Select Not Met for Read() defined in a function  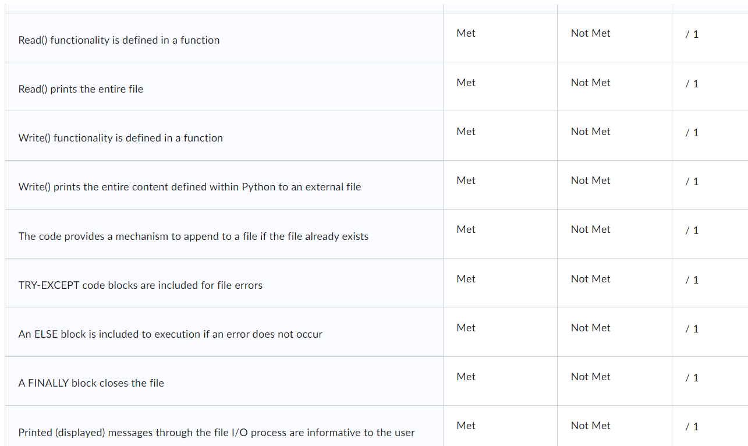pos(590,33)
